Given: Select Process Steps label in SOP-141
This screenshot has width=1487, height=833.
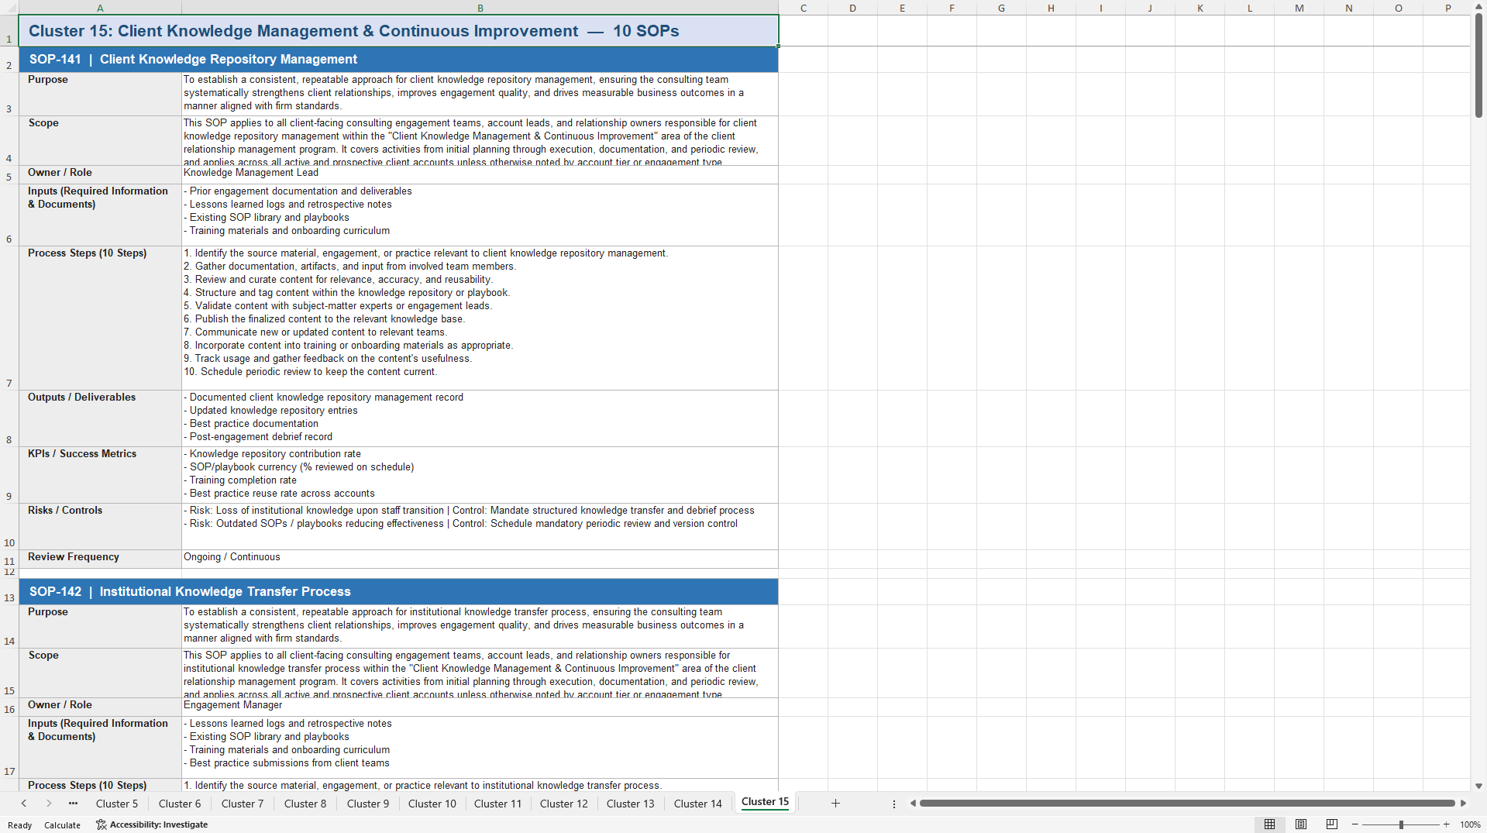Looking at the screenshot, I should coord(100,318).
